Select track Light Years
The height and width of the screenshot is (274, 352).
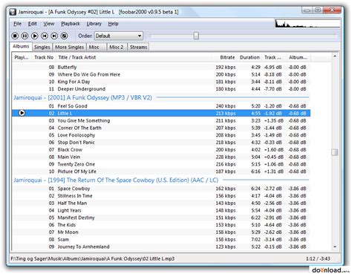pos(161,210)
